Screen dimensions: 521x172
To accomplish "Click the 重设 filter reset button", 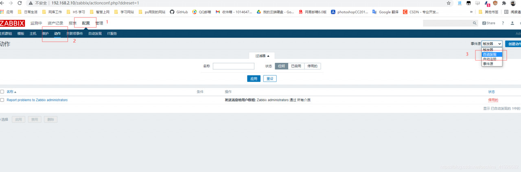I will [x=270, y=79].
